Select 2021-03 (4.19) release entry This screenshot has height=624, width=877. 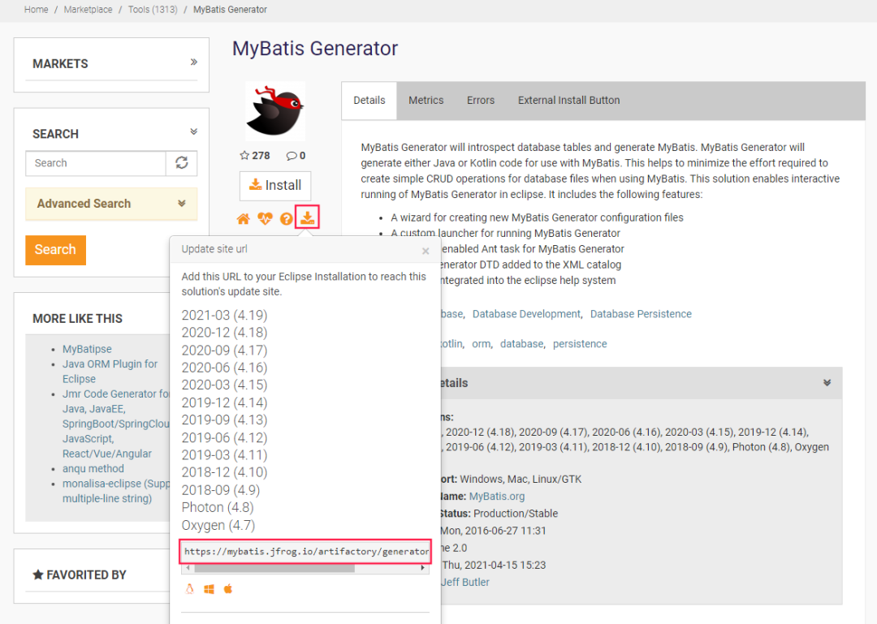tap(224, 315)
